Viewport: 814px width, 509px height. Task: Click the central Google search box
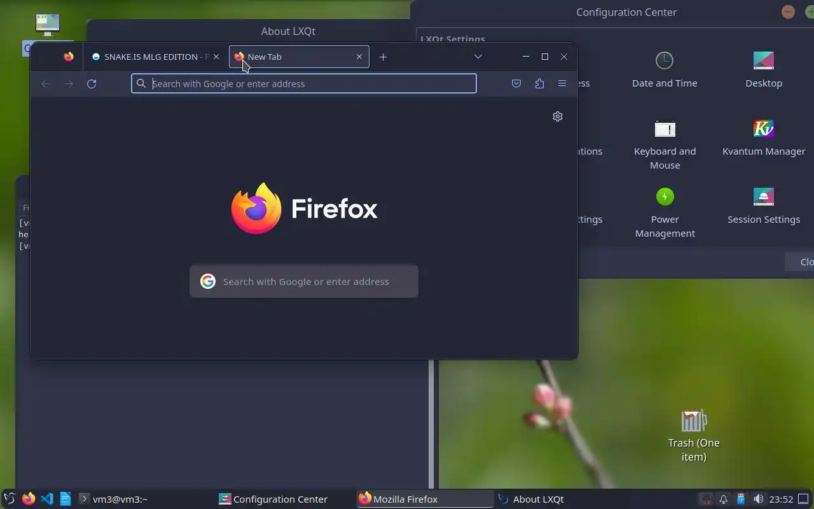304,281
